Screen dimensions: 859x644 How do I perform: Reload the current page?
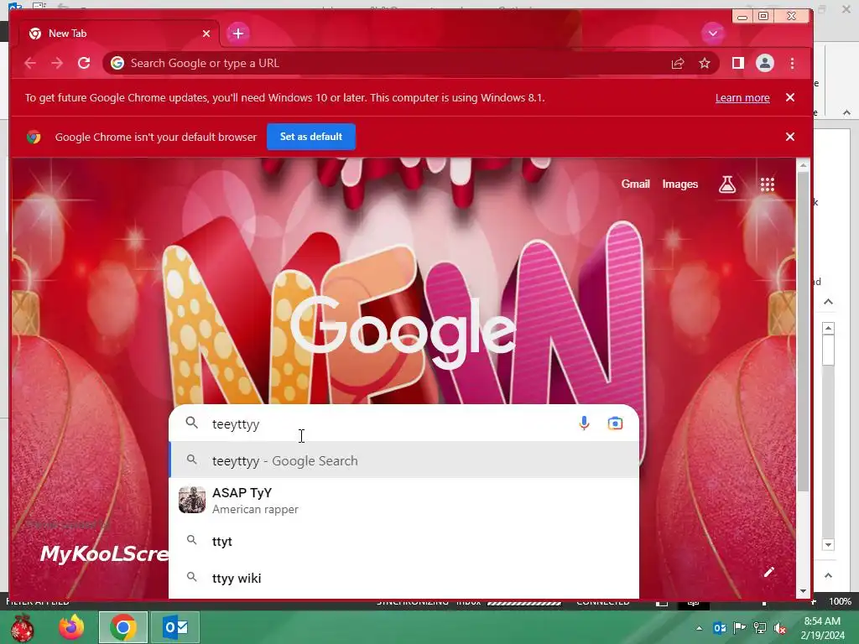(84, 63)
